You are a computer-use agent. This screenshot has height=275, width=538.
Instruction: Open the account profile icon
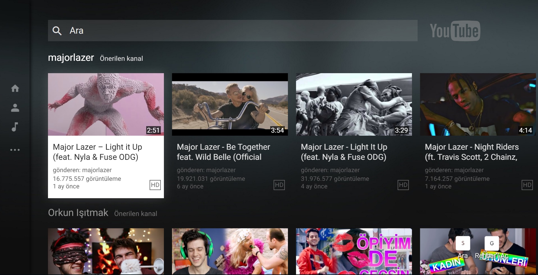(x=15, y=108)
